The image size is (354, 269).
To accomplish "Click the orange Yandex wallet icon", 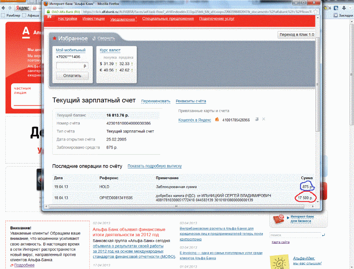I will pyautogui.click(x=217, y=119).
